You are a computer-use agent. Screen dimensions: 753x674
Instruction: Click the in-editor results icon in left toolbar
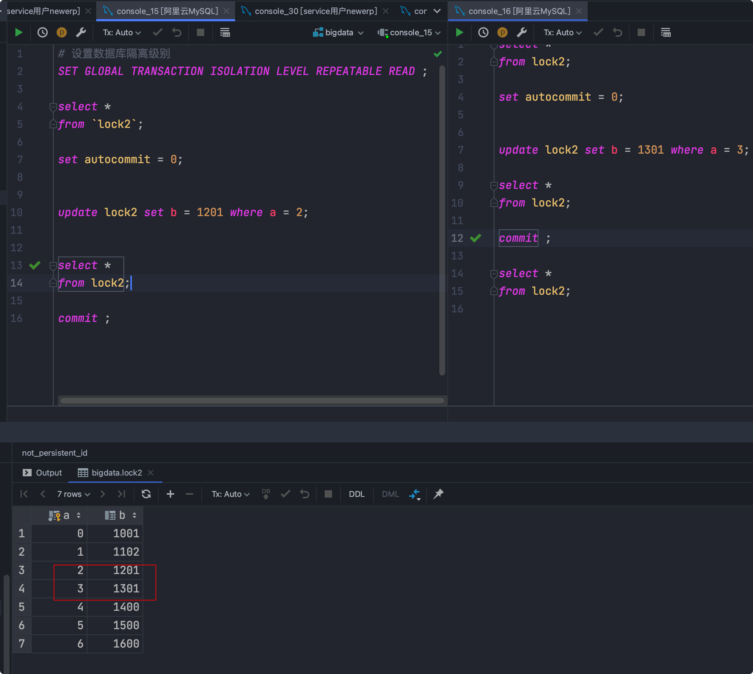point(225,33)
